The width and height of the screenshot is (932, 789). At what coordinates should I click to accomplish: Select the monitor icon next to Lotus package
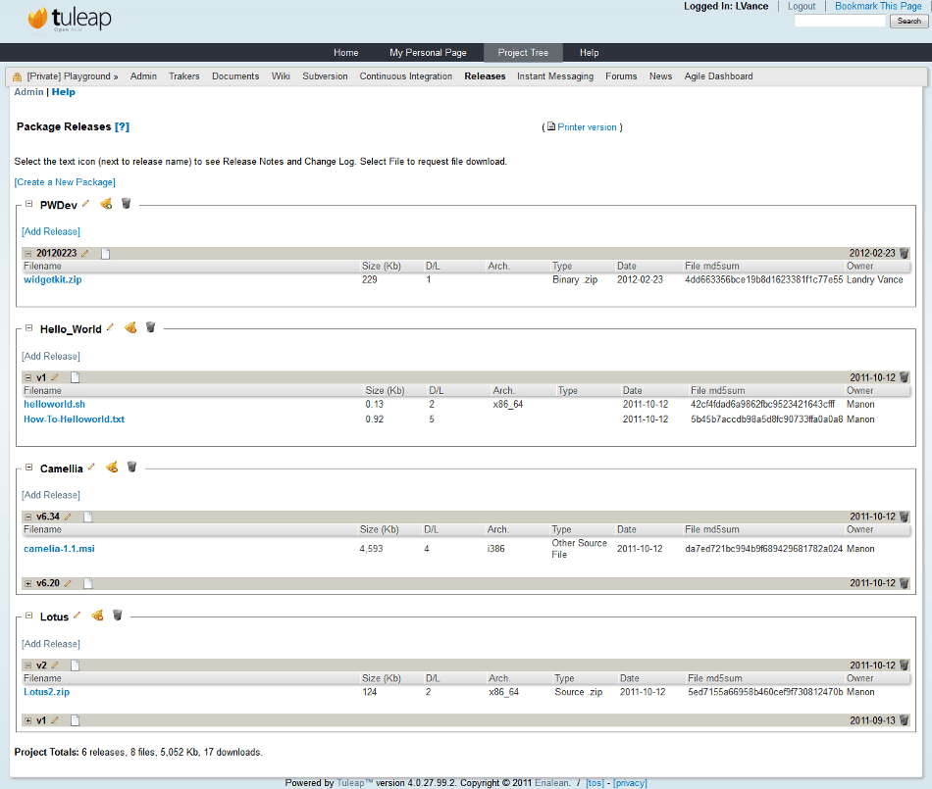pos(97,616)
